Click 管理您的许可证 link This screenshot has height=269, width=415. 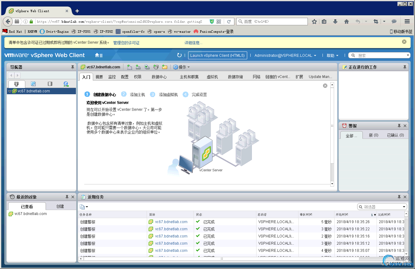tap(126, 43)
